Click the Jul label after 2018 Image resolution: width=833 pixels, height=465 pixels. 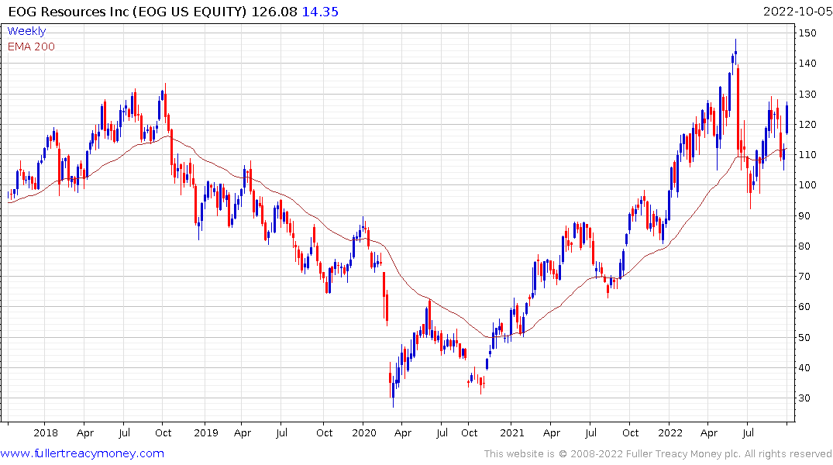point(124,432)
